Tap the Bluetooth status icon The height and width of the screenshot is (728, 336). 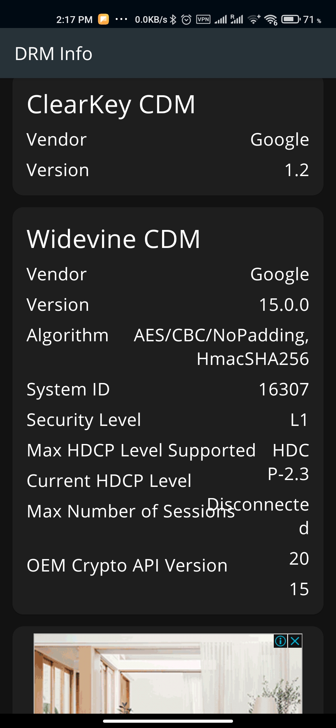173,20
